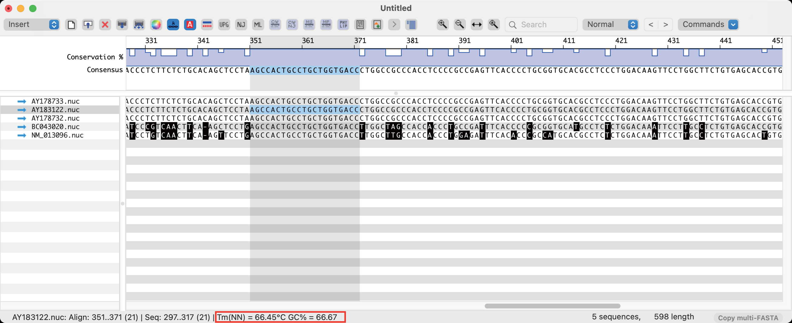
Task: Click the blue arrow beside AY178733.nuc
Action: point(22,101)
